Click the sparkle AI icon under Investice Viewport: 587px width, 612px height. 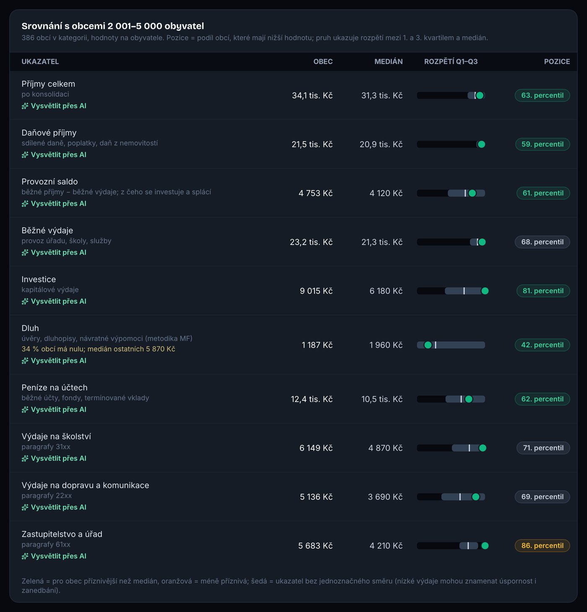point(25,301)
